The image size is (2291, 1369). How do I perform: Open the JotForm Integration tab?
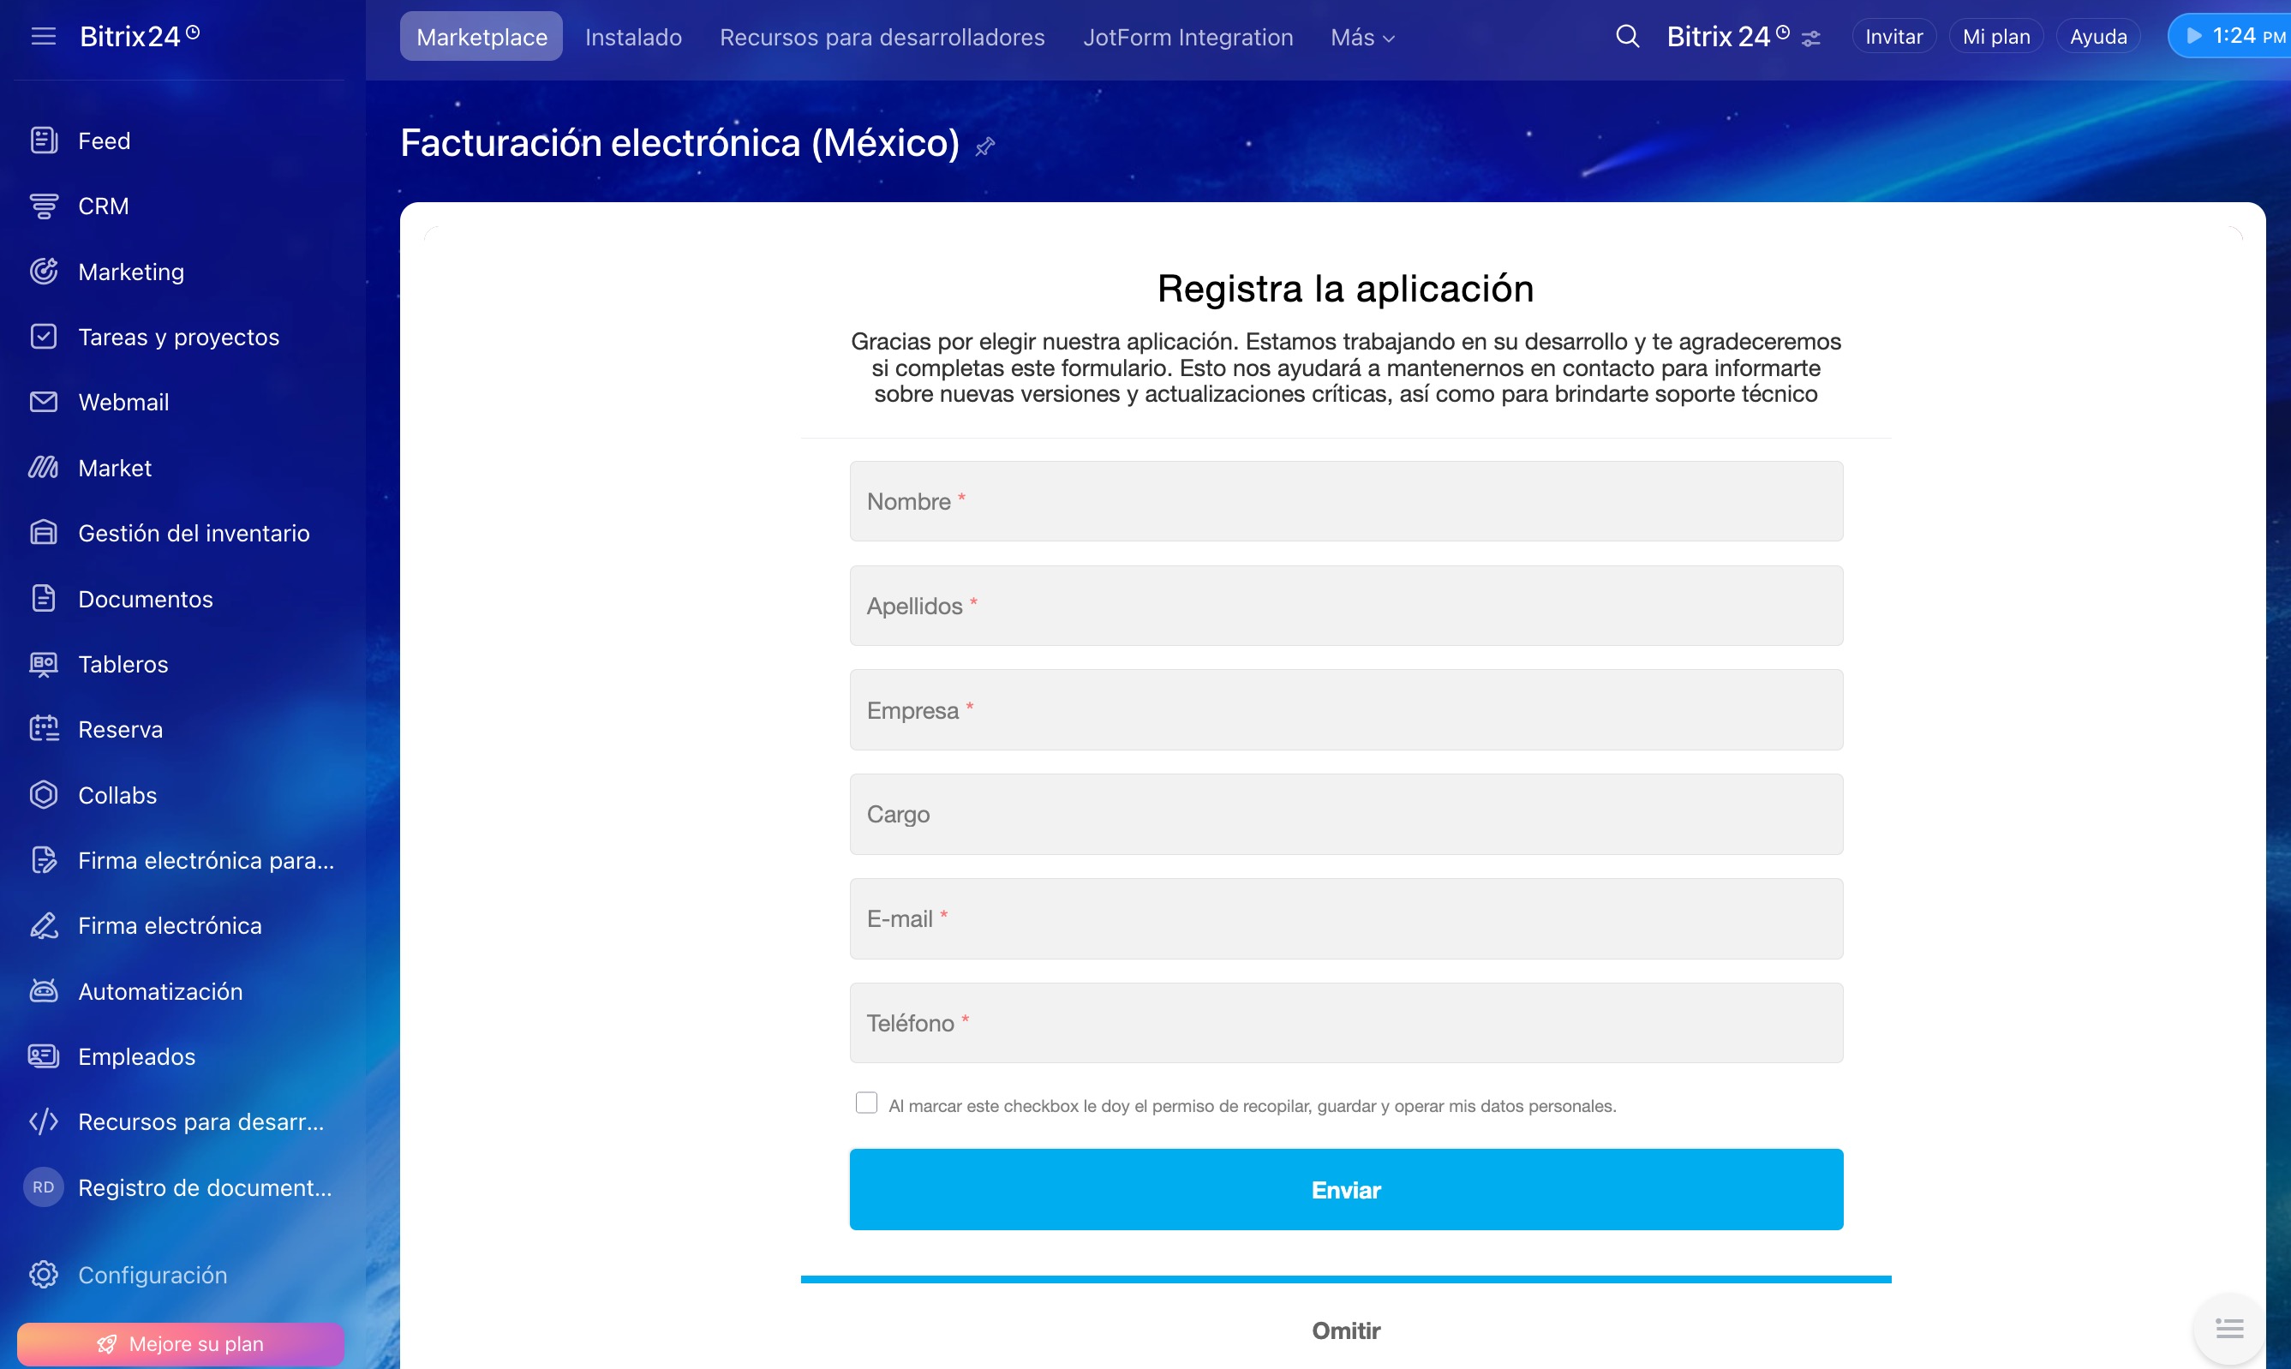tap(1187, 37)
